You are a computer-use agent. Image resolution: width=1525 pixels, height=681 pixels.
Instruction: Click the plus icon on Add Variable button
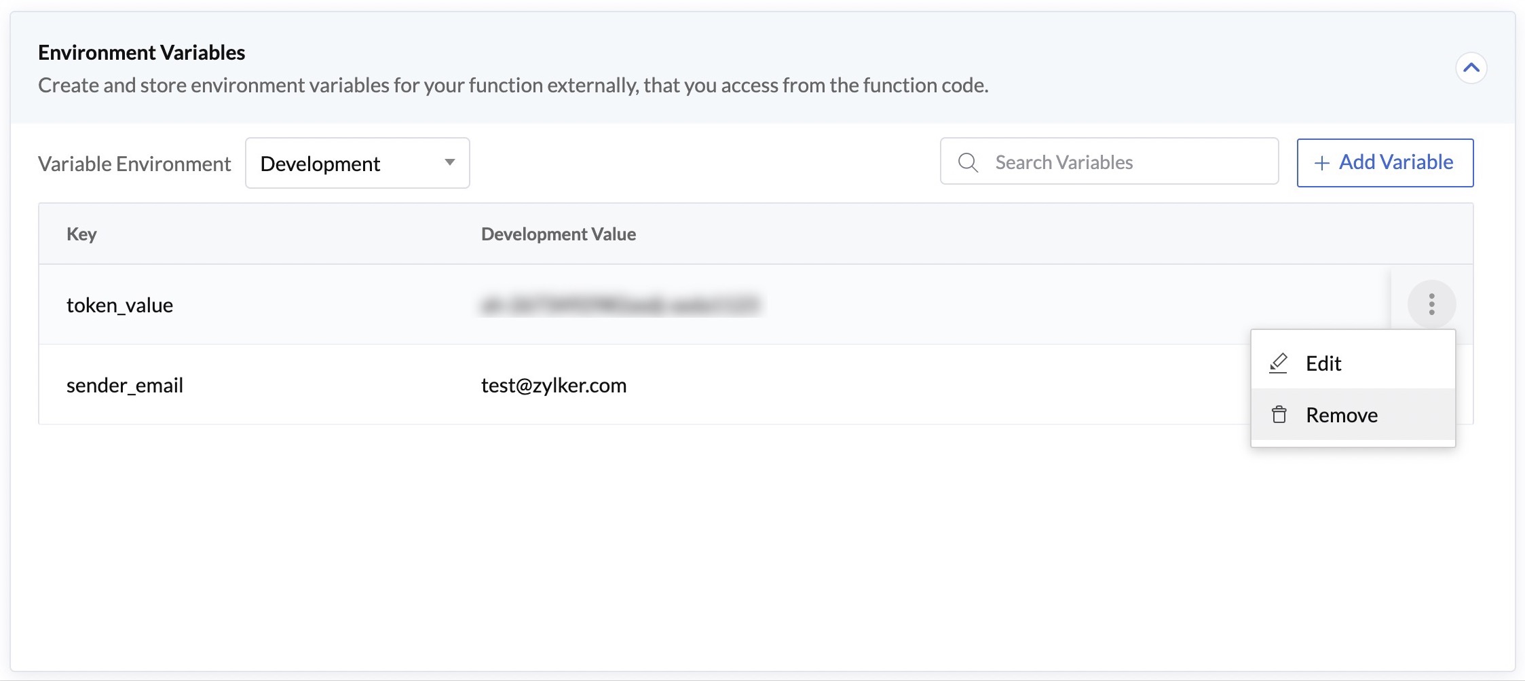[x=1320, y=162]
